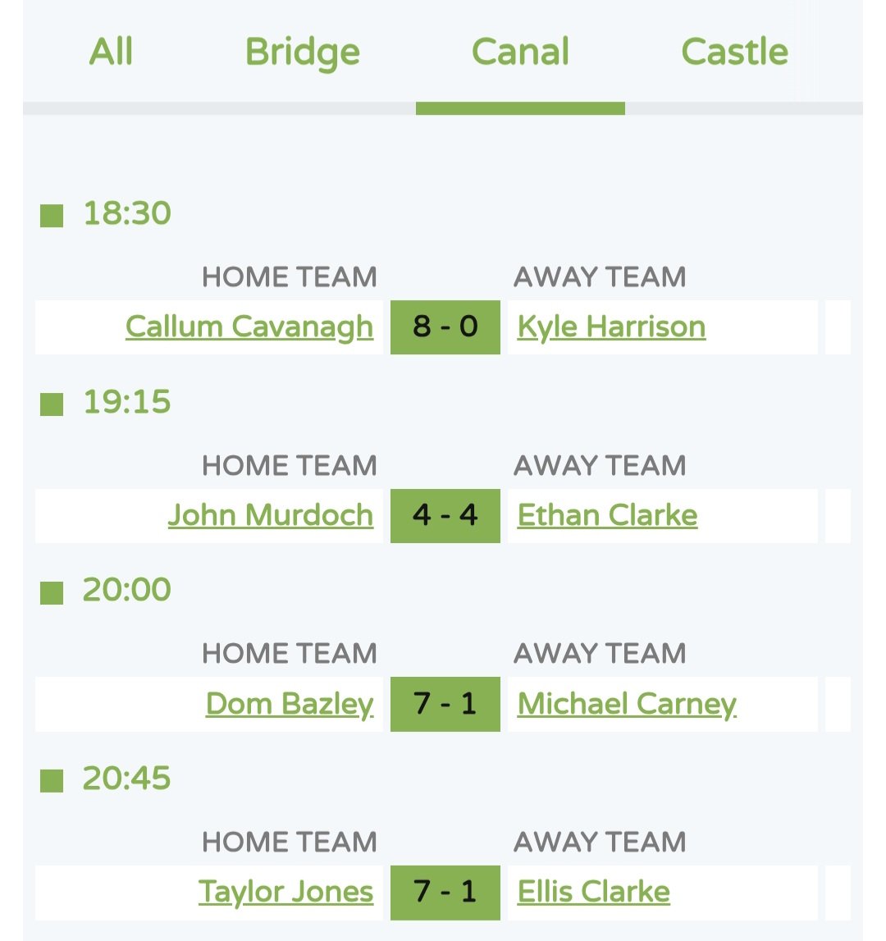886x941 pixels.
Task: Click the Taylor Jones 7 - 1 score
Action: tap(445, 893)
